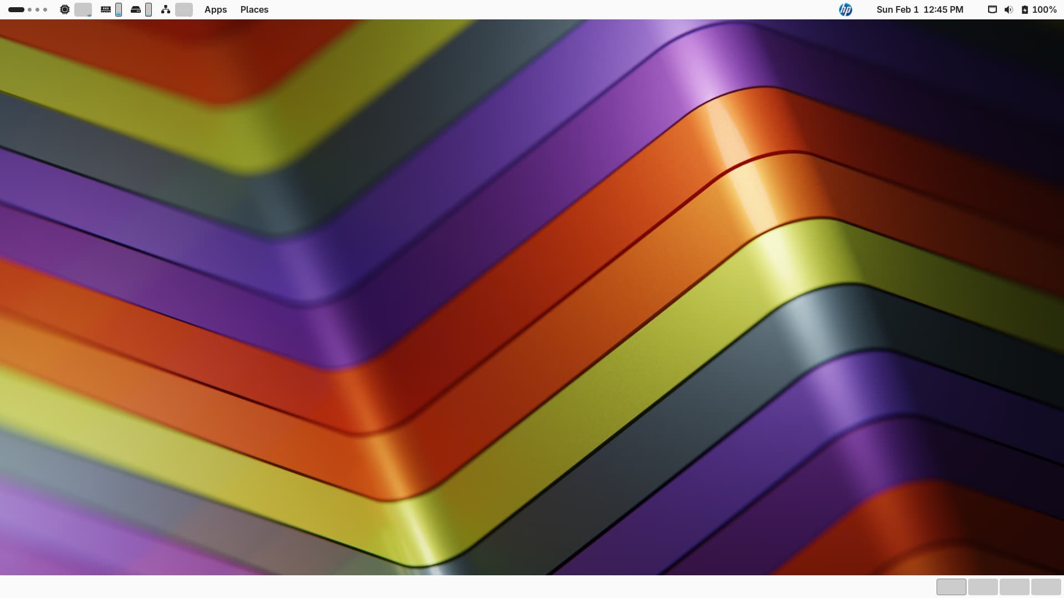Image resolution: width=1064 pixels, height=598 pixels.
Task: Open the Apps menu
Action: coord(216,9)
